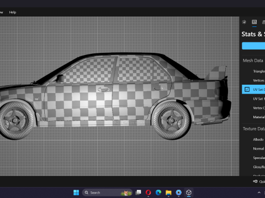Select the Stats & Shading panel tab icon
The height and width of the screenshot is (198, 265).
255,22
